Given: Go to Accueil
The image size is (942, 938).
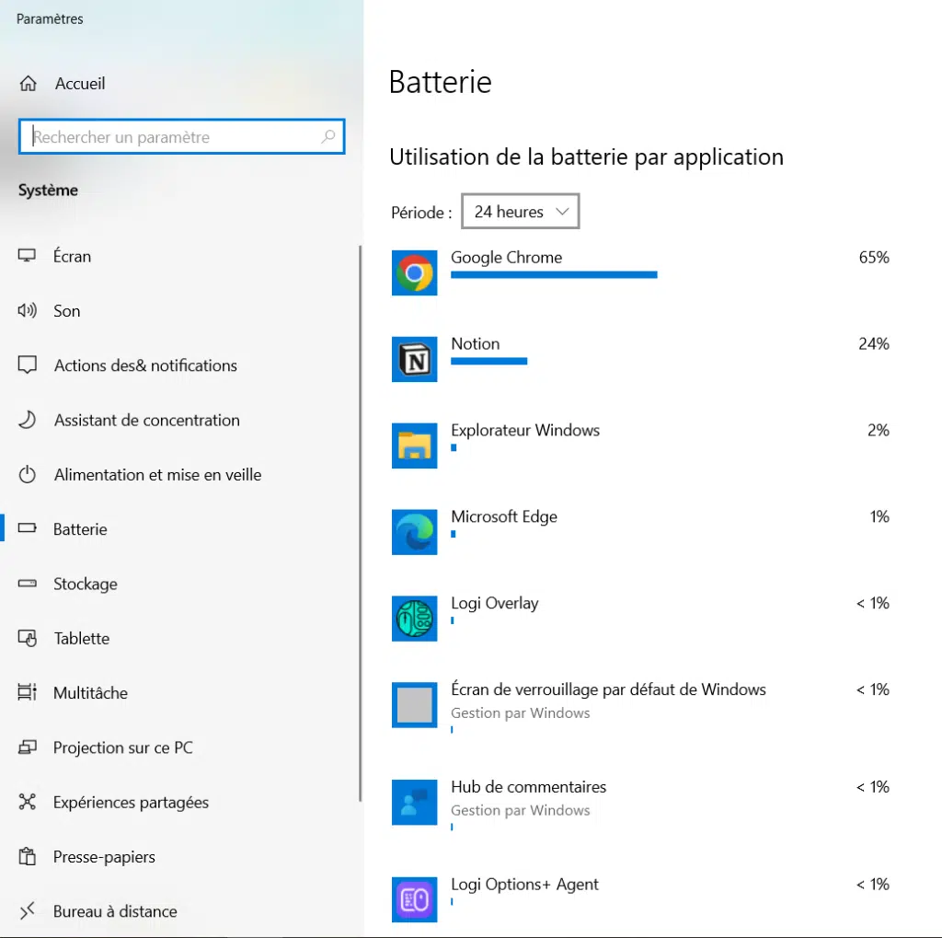Looking at the screenshot, I should click(x=180, y=84).
